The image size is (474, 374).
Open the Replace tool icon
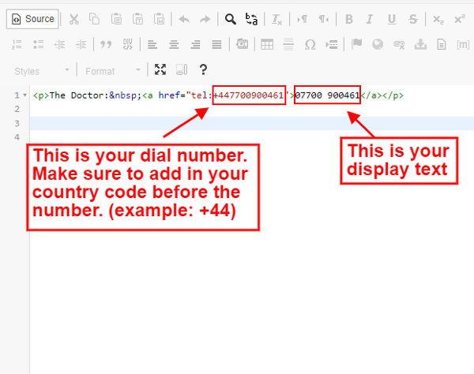251,19
